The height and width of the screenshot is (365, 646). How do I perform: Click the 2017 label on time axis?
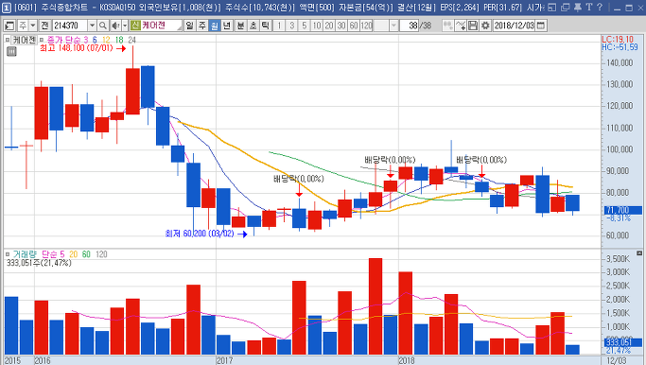(224, 360)
